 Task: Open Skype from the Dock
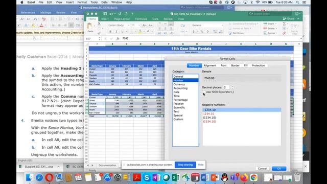(147, 177)
